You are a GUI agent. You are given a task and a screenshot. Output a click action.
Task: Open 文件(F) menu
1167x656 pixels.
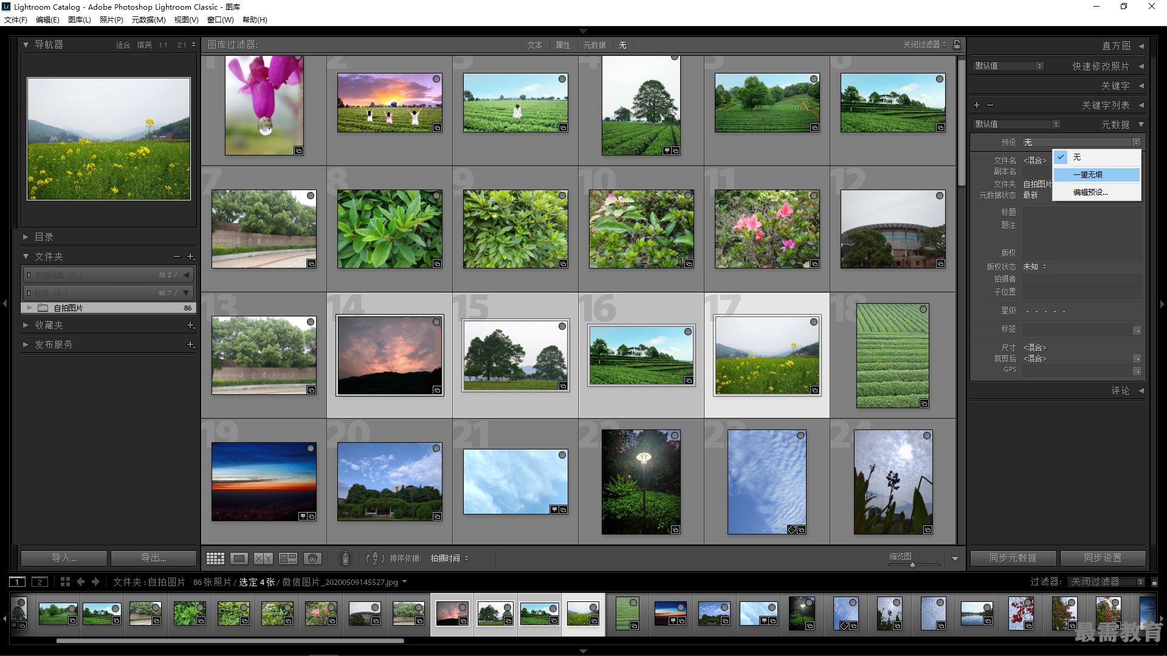(16, 20)
